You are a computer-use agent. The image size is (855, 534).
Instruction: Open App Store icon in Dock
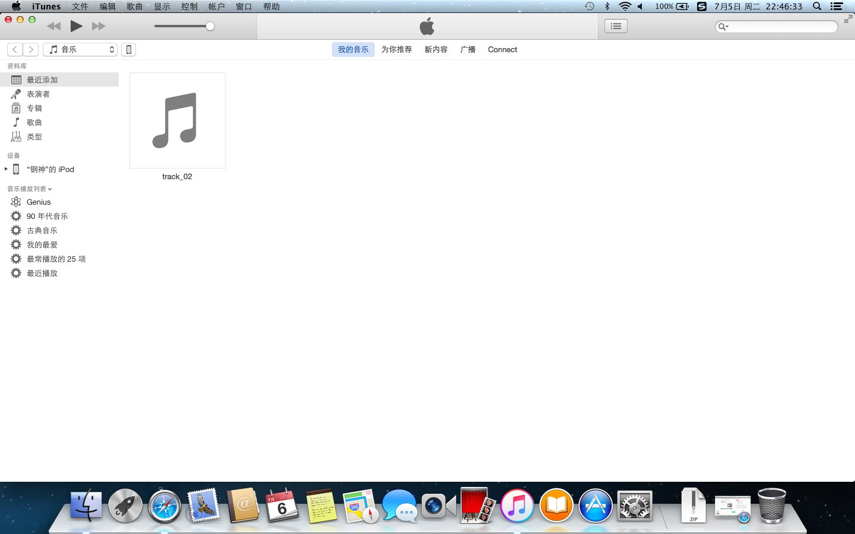pos(596,506)
